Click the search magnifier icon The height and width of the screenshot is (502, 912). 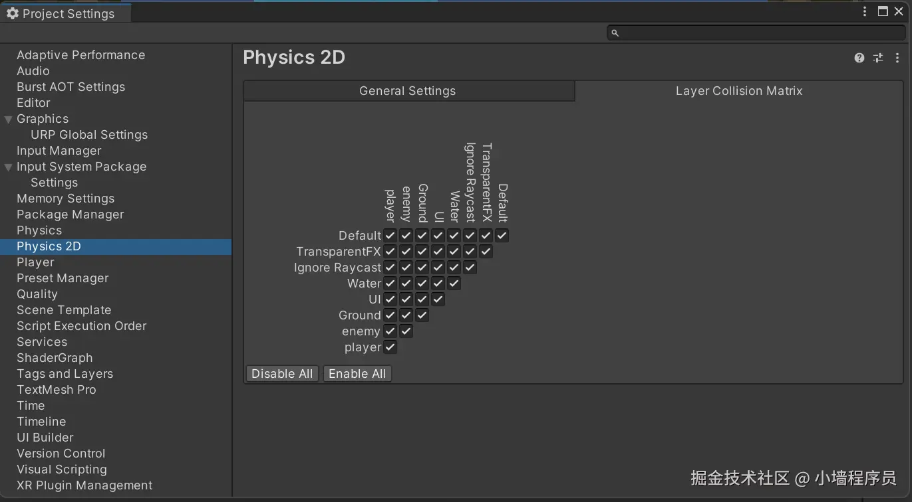coord(615,33)
